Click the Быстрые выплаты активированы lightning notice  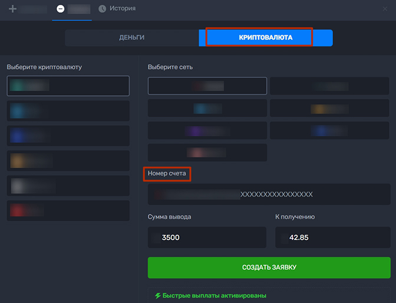pyautogui.click(x=210, y=295)
